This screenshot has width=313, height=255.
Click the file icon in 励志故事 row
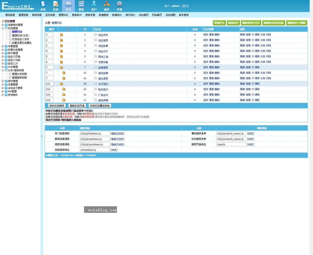pos(64,73)
